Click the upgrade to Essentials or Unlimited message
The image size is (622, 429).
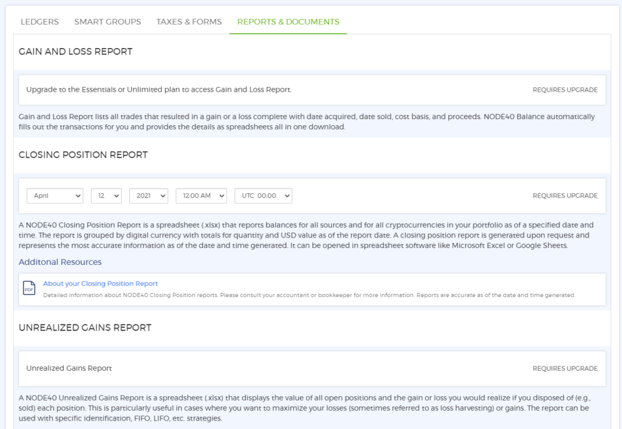tap(159, 90)
